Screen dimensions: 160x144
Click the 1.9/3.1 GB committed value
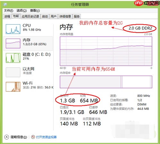pos(72,112)
